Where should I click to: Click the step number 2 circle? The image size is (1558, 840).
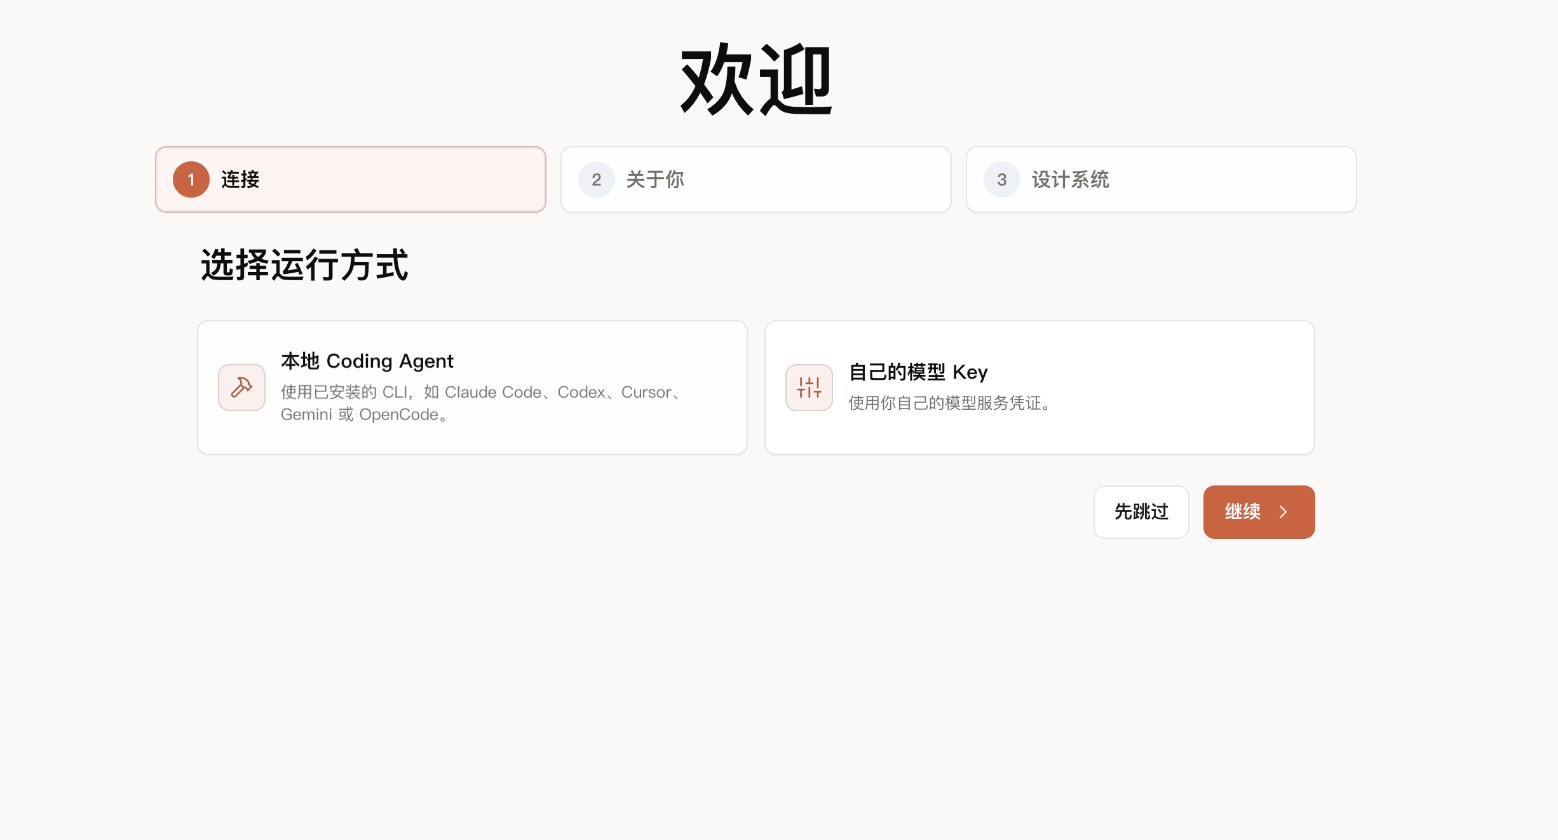coord(597,179)
